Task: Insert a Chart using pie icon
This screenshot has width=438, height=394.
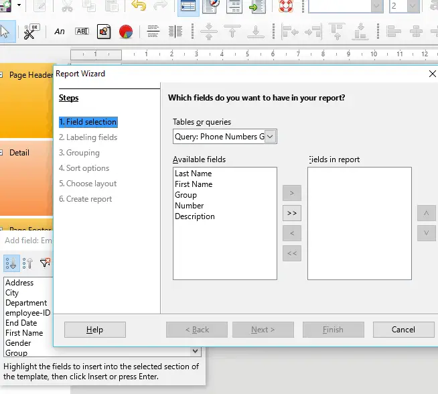Action: 126,31
